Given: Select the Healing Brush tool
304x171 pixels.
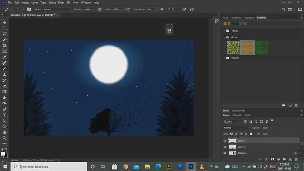Looking at the screenshot, I should 4,63.
